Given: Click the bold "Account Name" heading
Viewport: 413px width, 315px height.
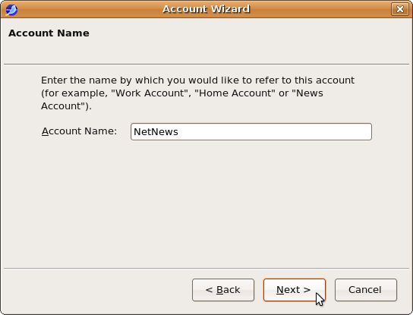Looking at the screenshot, I should pos(49,33).
